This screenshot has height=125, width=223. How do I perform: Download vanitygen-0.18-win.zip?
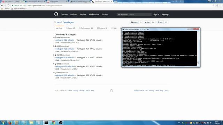pyautogui.click(x=64, y=75)
